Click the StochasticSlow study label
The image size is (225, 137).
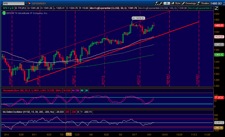coord(32,91)
